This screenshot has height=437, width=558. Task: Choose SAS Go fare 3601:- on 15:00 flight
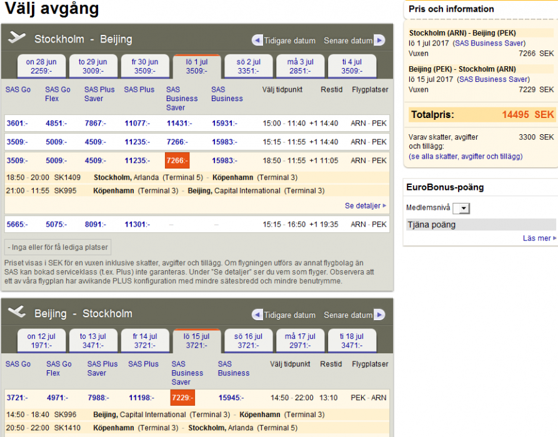(x=17, y=124)
